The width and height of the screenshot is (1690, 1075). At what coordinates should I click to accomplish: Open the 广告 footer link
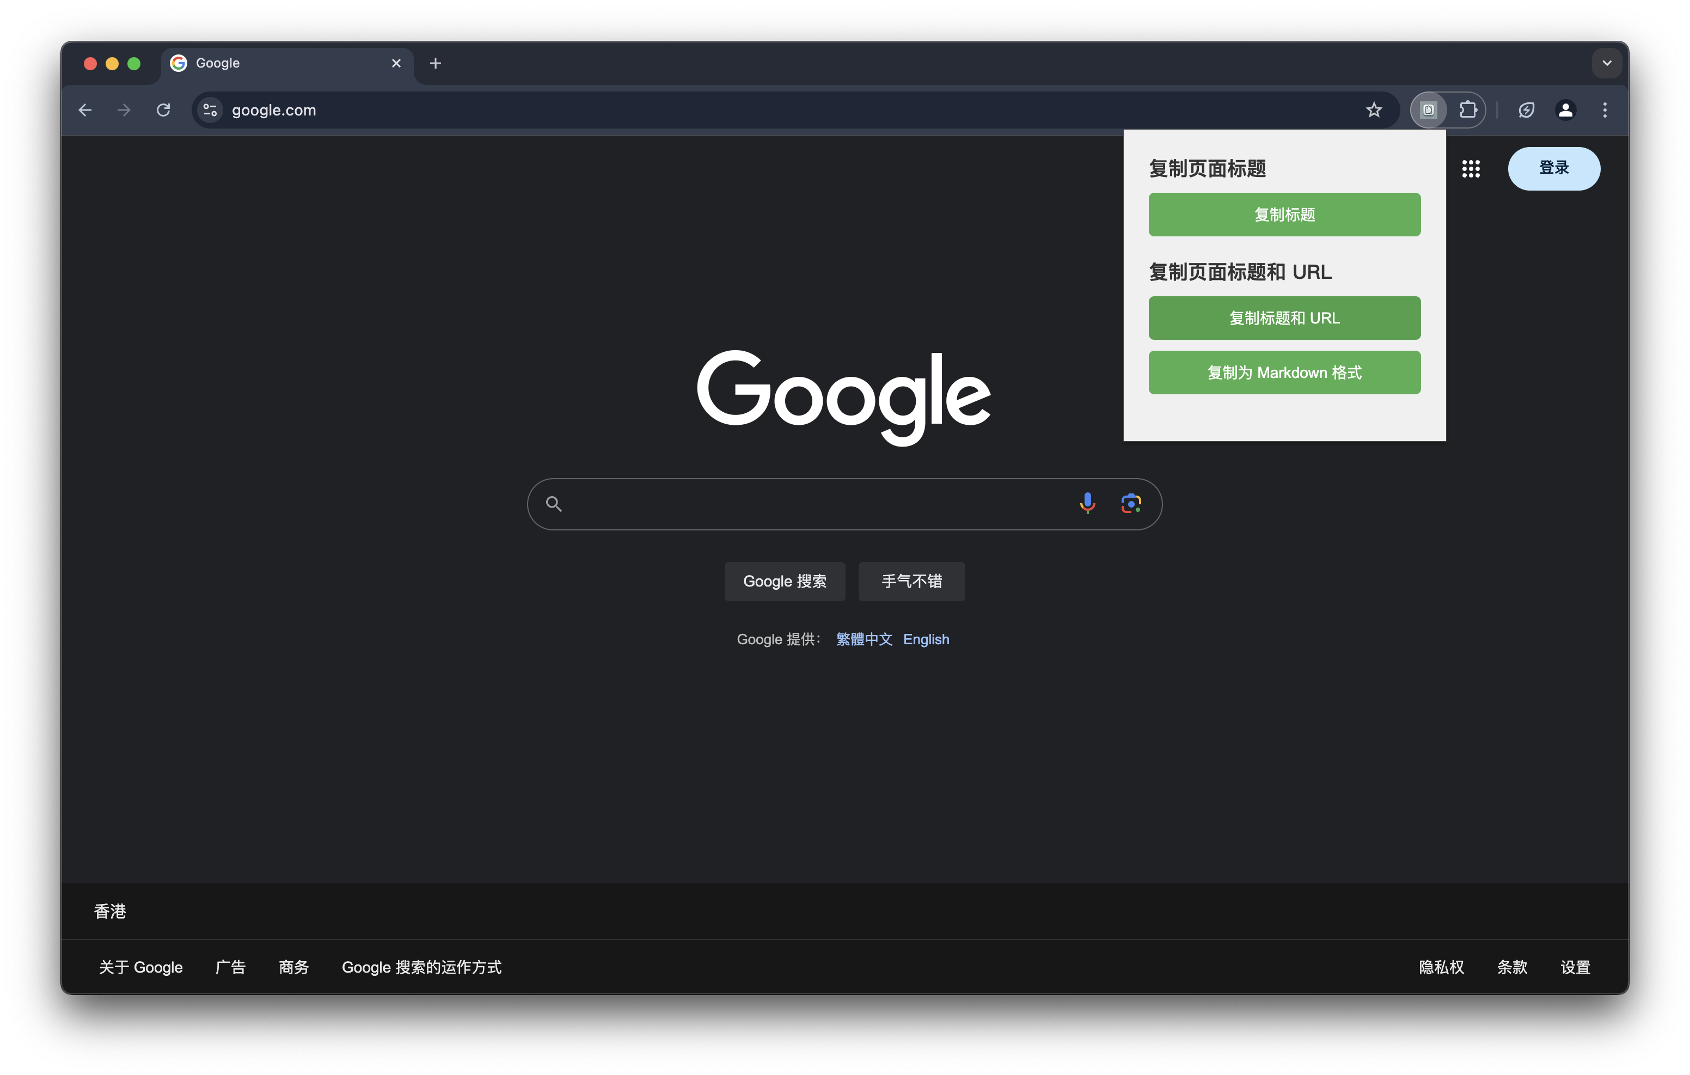[230, 967]
